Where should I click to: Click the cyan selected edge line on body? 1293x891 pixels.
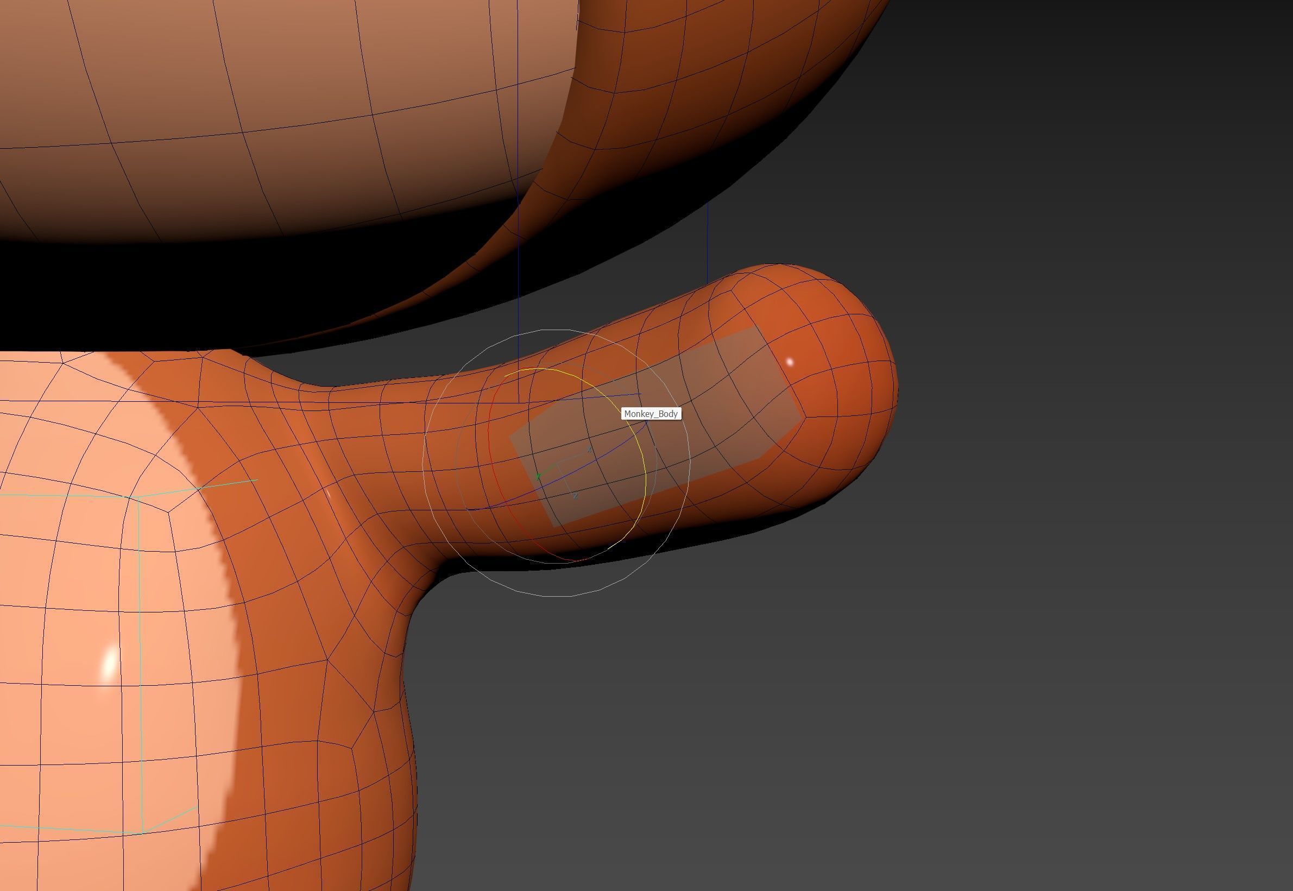click(140, 642)
